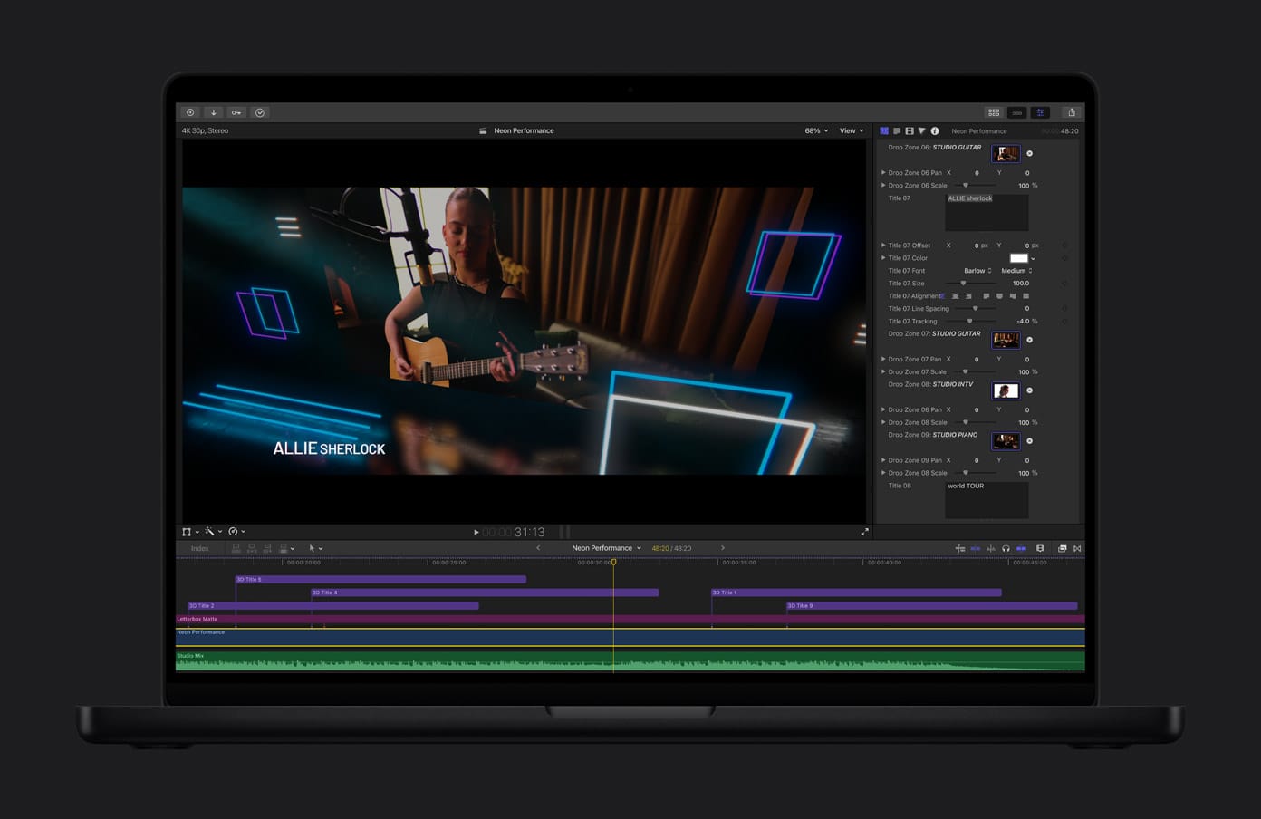This screenshot has width=1261, height=819.
Task: Toggle the browser panel grid icon
Action: point(994,112)
